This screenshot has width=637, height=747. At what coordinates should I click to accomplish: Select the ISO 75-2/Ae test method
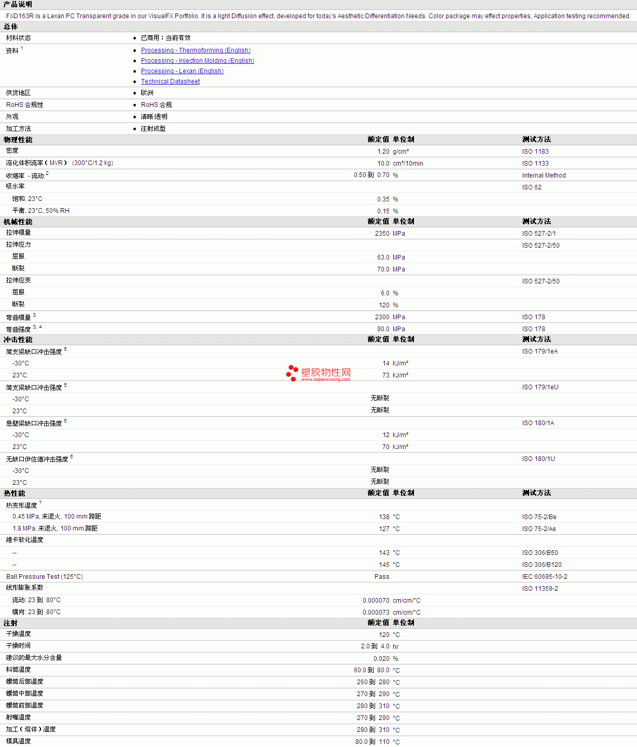[x=539, y=529]
